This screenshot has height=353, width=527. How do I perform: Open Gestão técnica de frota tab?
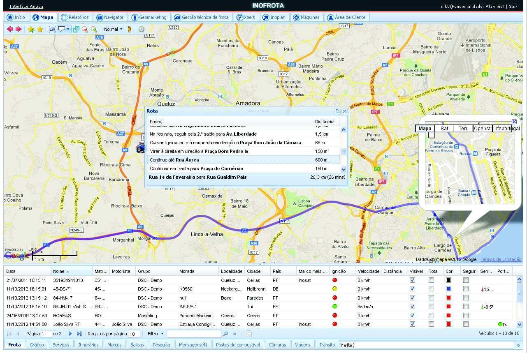click(x=201, y=17)
